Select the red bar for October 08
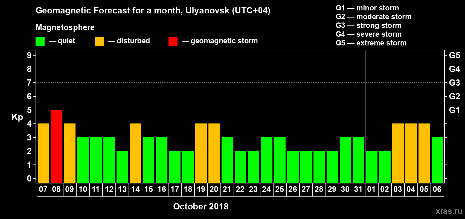The image size is (465, 219). [x=57, y=146]
